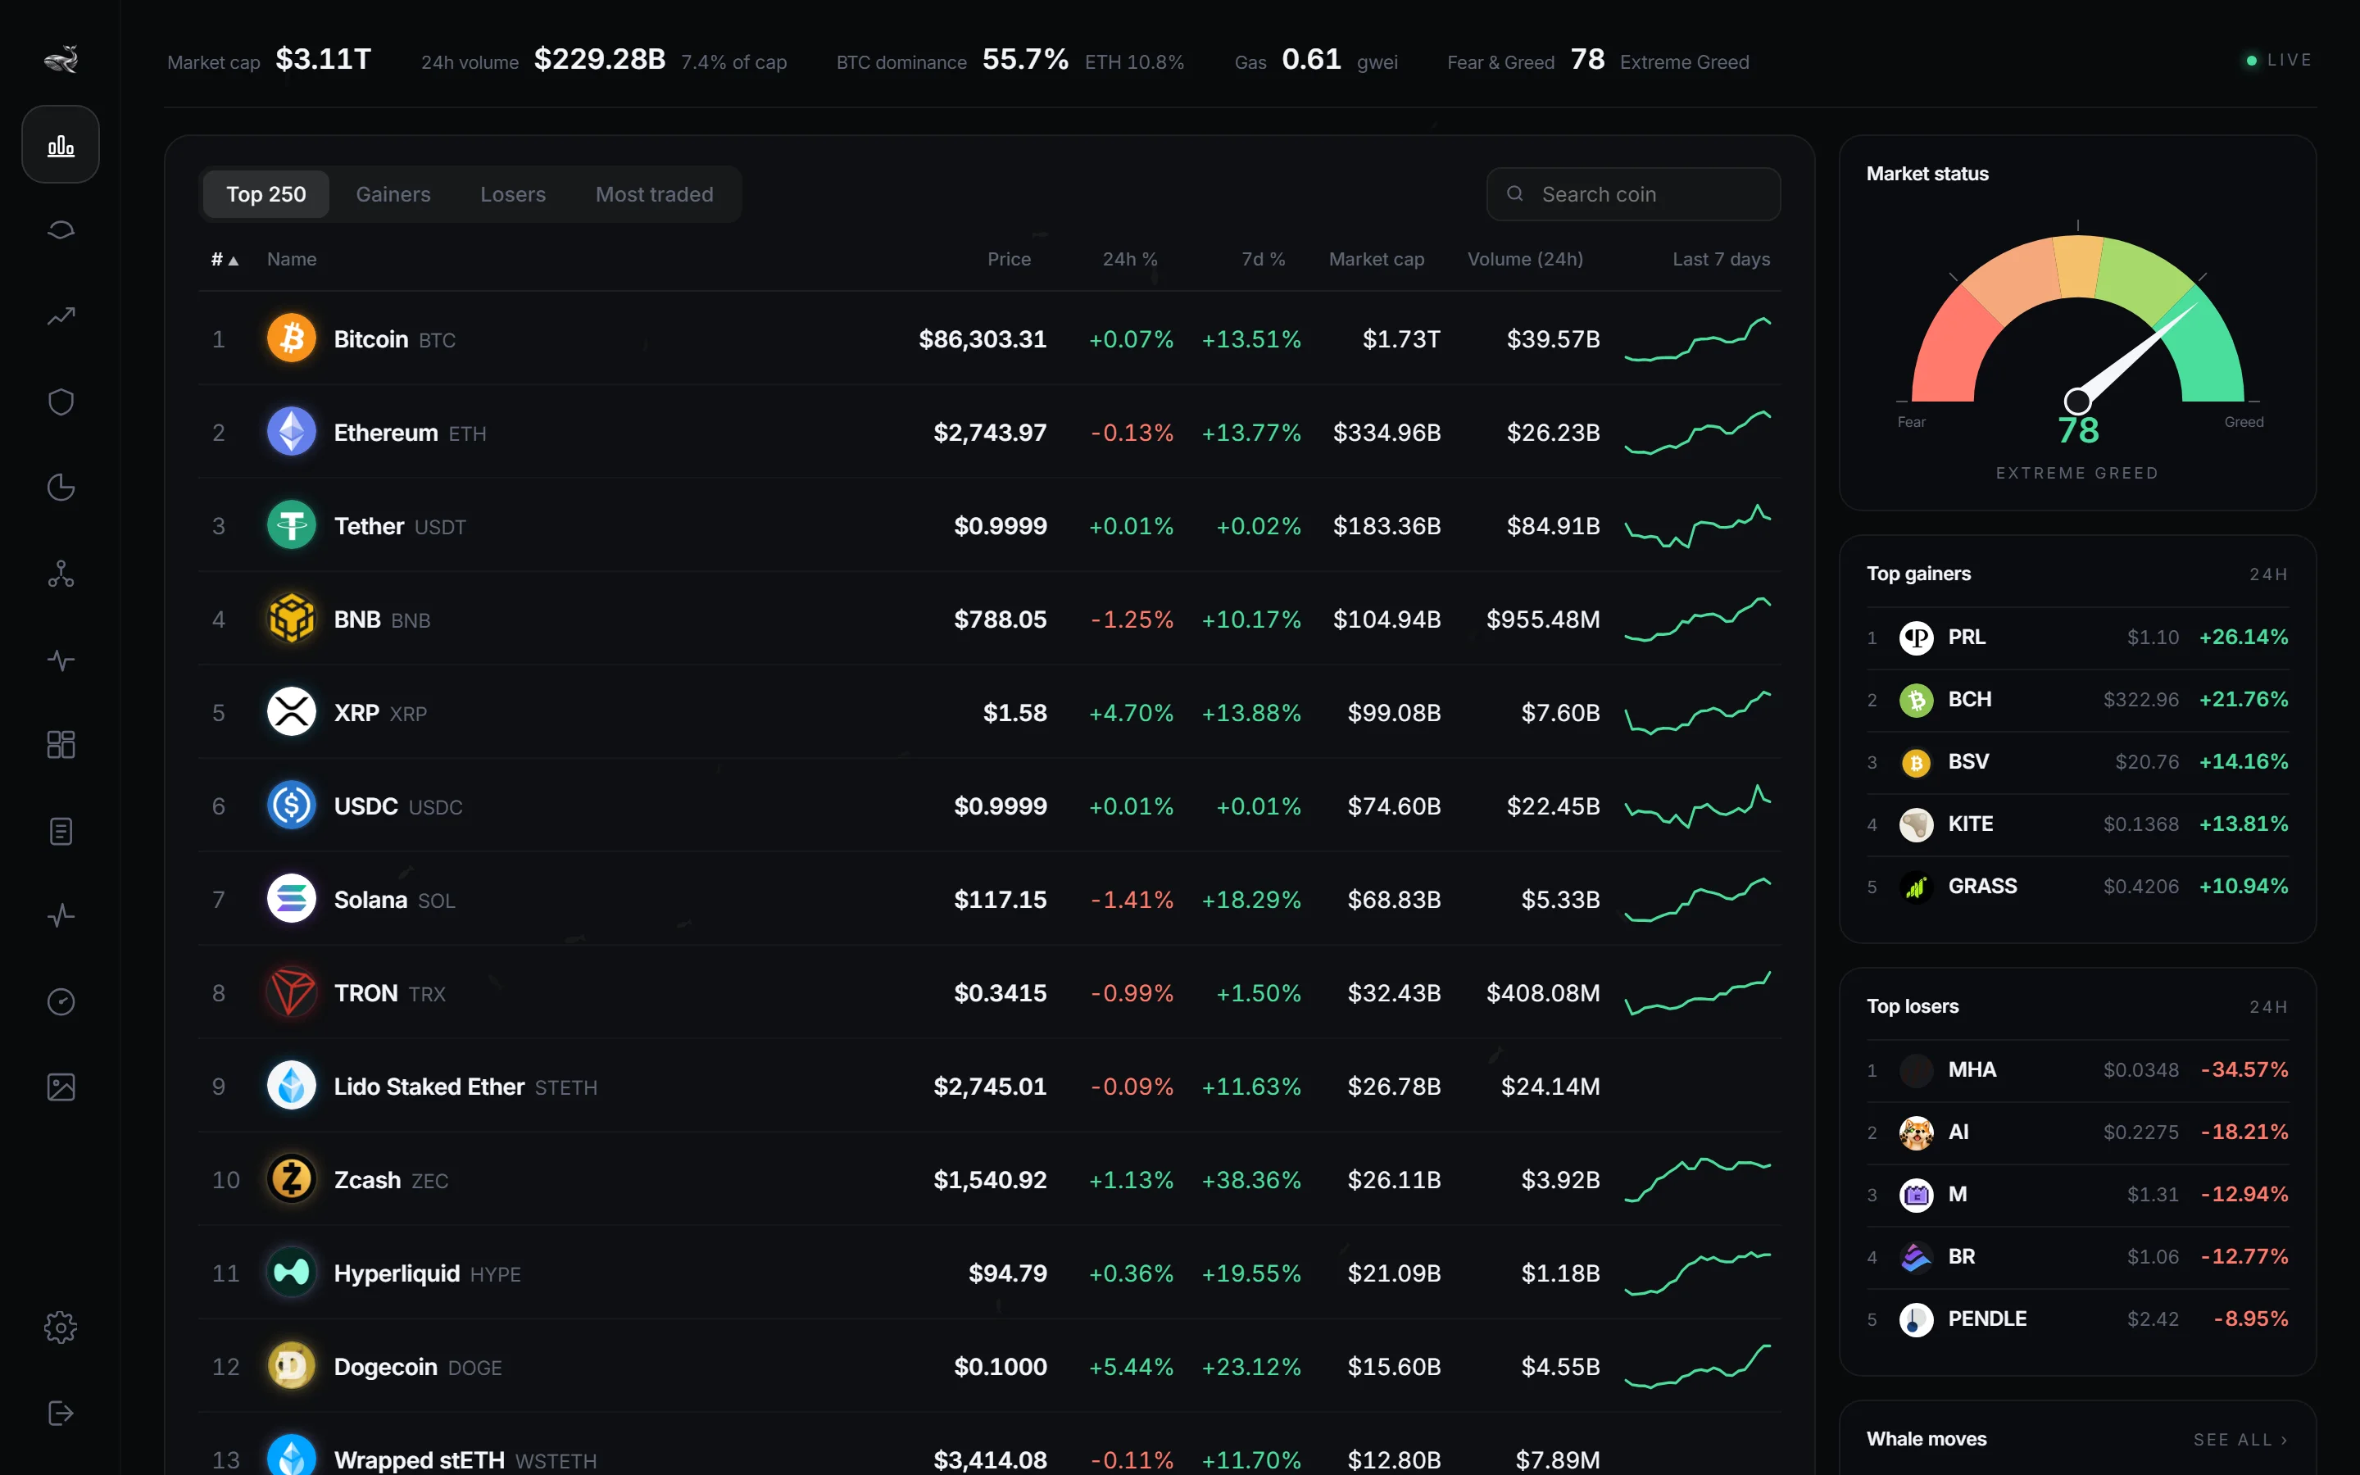Open the markets bar-chart sidebar icon
Viewport: 2360px width, 1475px height.
coord(61,144)
